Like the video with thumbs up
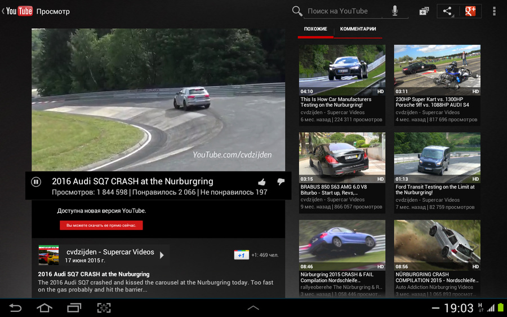Viewport: 507px width, 317px height. (262, 182)
